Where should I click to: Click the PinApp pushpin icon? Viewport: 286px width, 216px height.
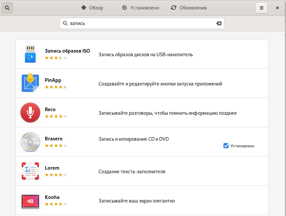coord(30,83)
